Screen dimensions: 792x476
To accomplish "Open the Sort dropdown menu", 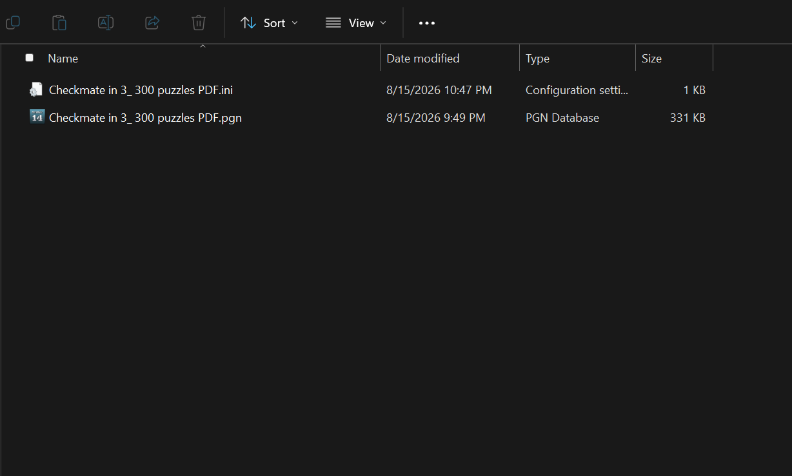I will [269, 23].
